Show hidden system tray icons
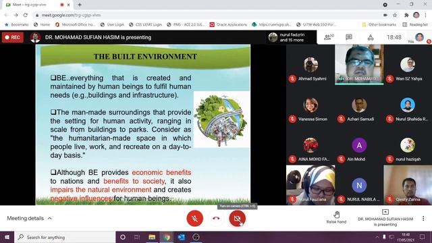Viewport: 432px width, 243px height. click(377, 237)
